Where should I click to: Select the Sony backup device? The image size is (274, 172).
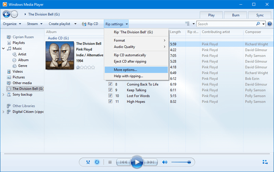pyautogui.click(x=22, y=94)
